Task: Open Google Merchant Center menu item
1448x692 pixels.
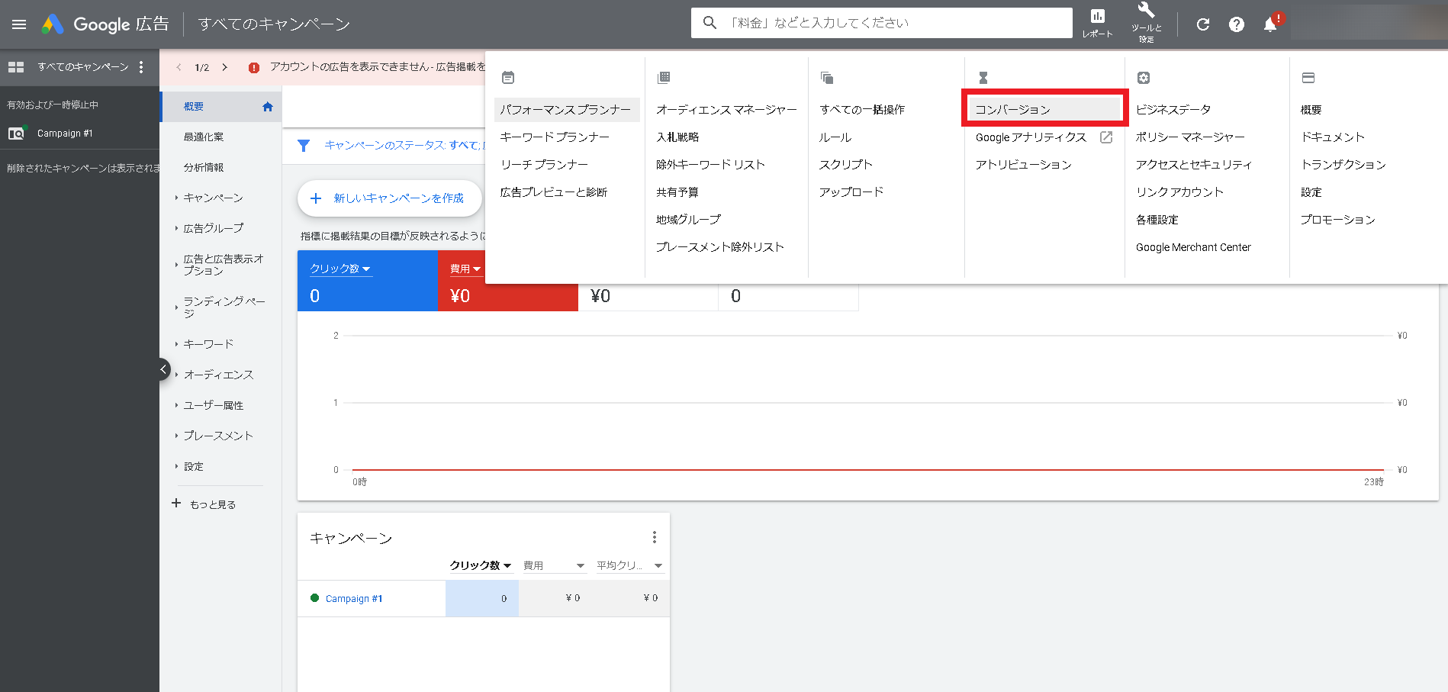Action: (1193, 247)
